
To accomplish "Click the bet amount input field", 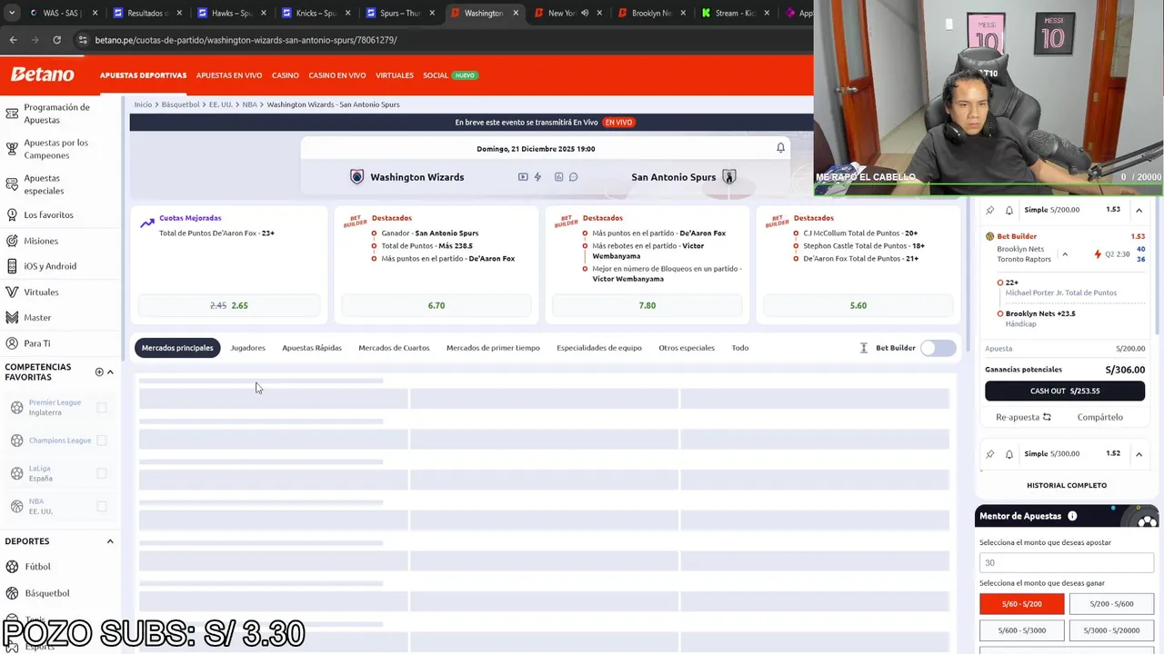I will pos(1067,563).
